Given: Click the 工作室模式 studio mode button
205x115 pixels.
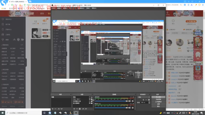Looking at the screenshot, I should tap(158, 102).
